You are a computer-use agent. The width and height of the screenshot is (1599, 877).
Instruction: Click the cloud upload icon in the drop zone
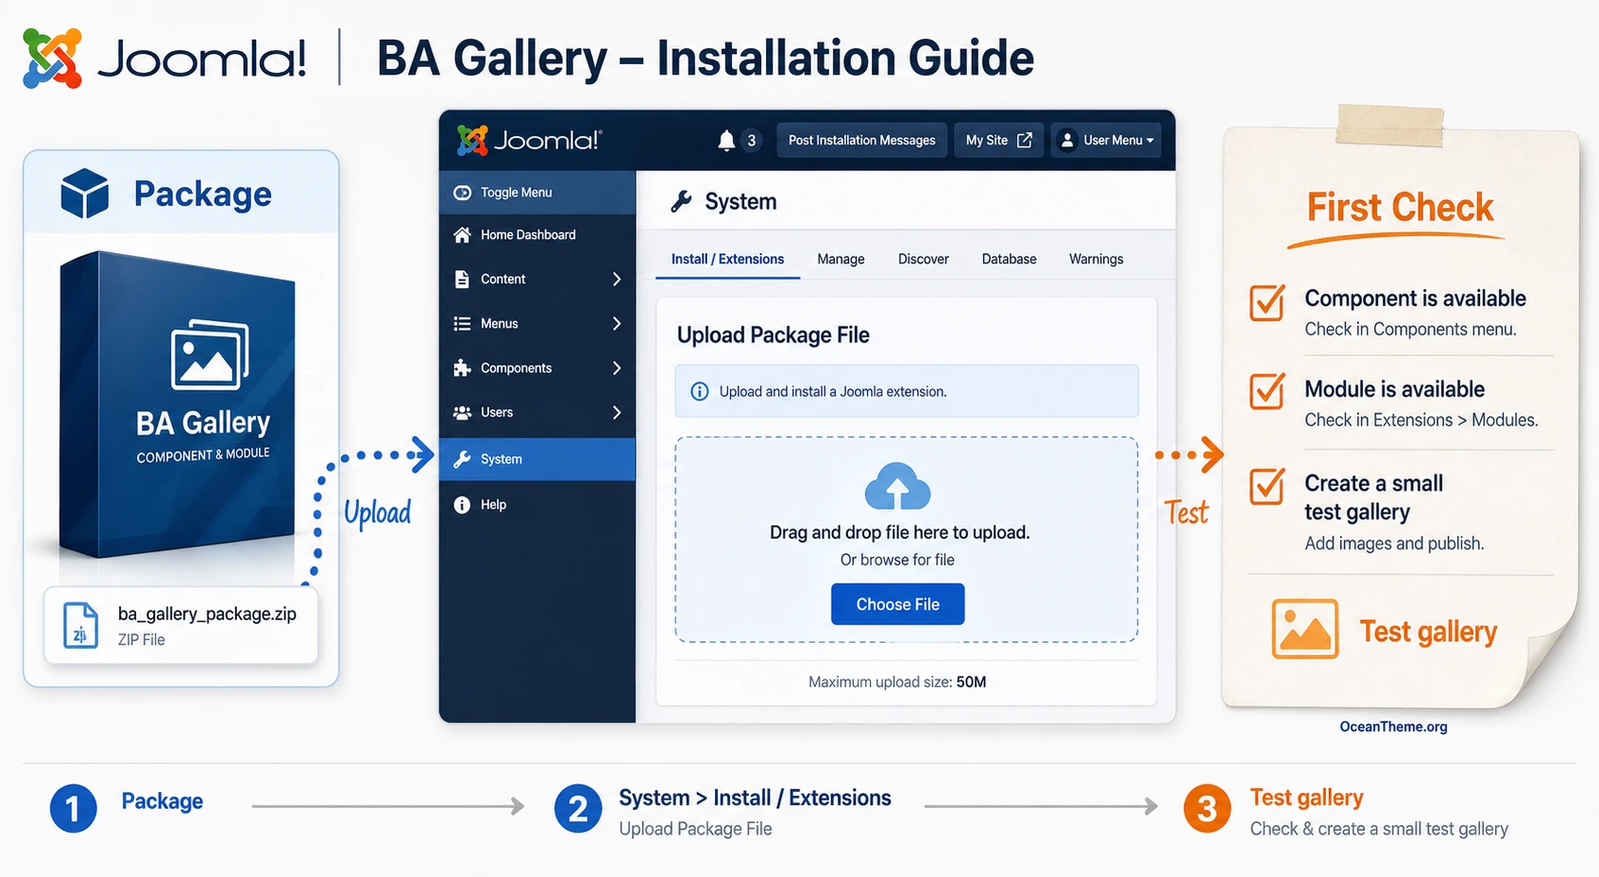897,486
